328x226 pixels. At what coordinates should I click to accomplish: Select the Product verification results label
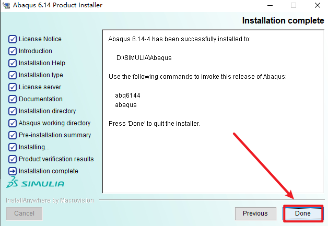click(x=56, y=159)
